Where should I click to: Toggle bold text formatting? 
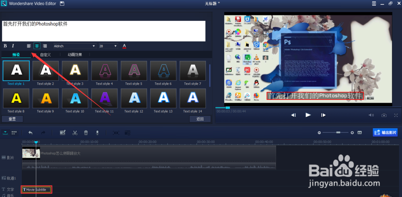(5, 46)
